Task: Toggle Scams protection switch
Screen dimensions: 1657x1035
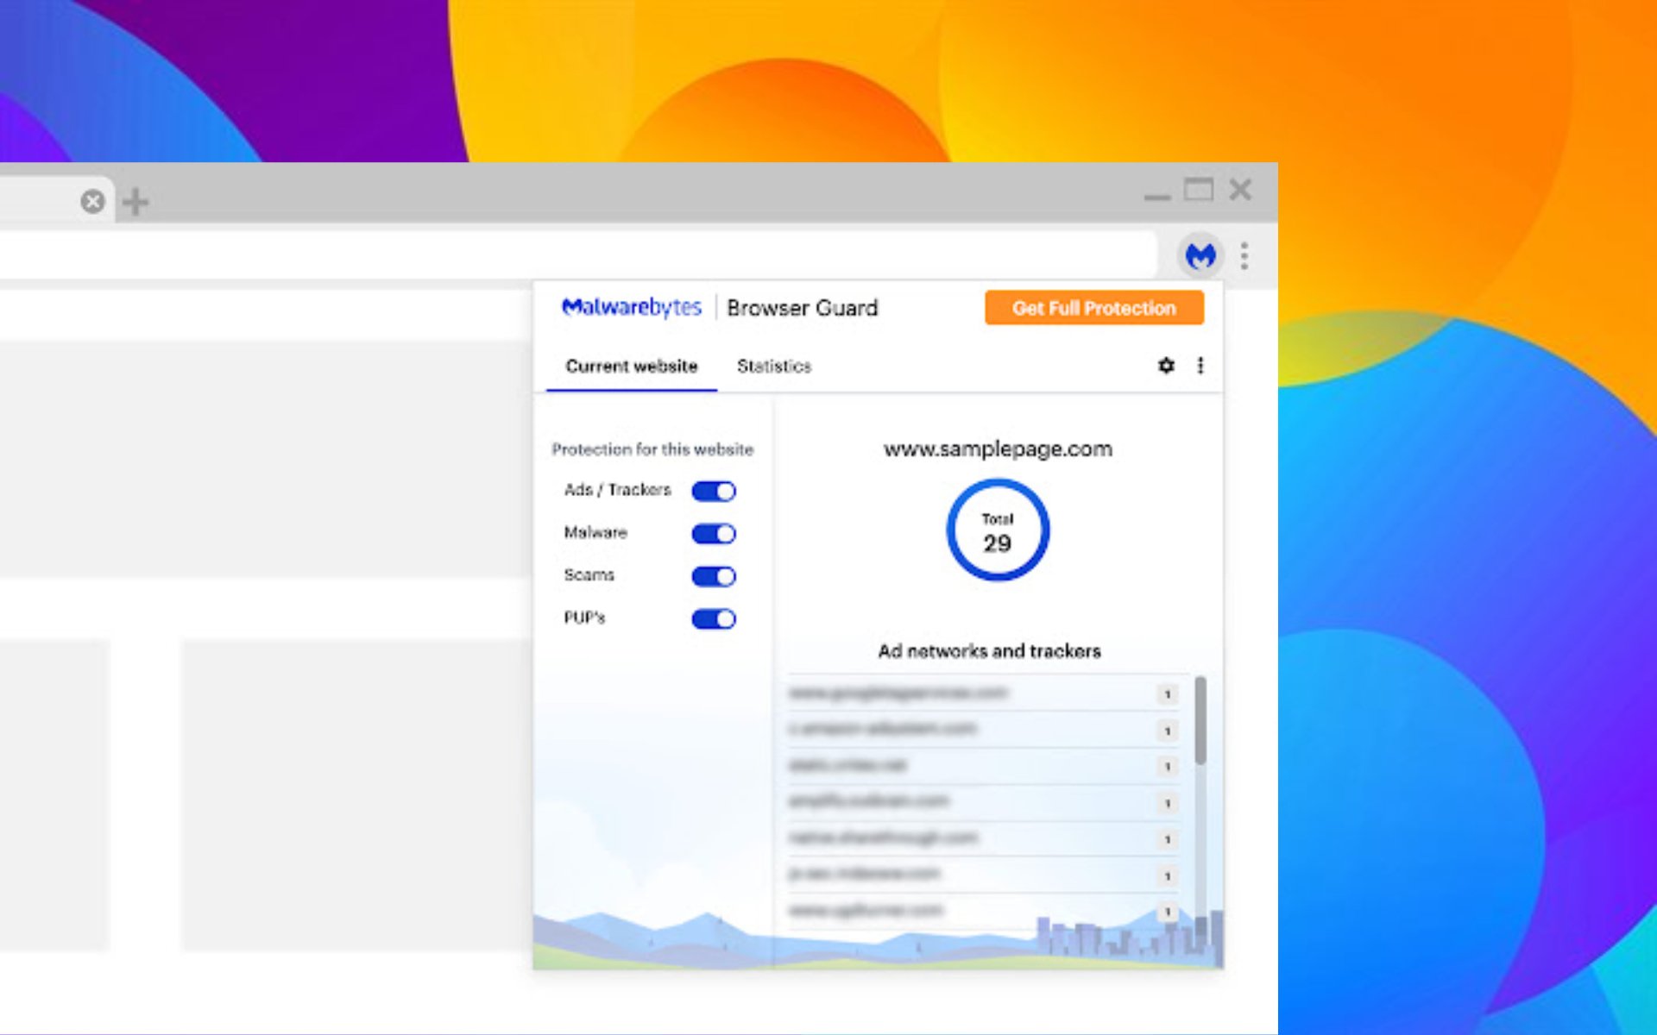Action: (x=714, y=576)
